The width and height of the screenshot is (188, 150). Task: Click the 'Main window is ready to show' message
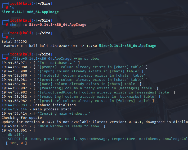70,126
